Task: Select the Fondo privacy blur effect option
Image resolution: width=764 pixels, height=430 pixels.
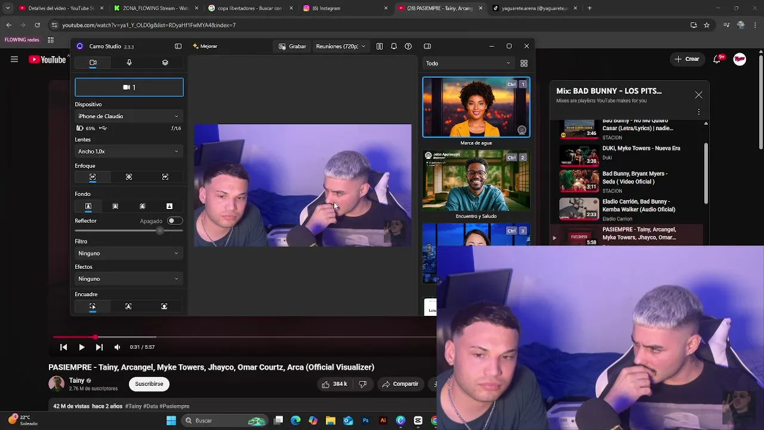Action: [143, 206]
